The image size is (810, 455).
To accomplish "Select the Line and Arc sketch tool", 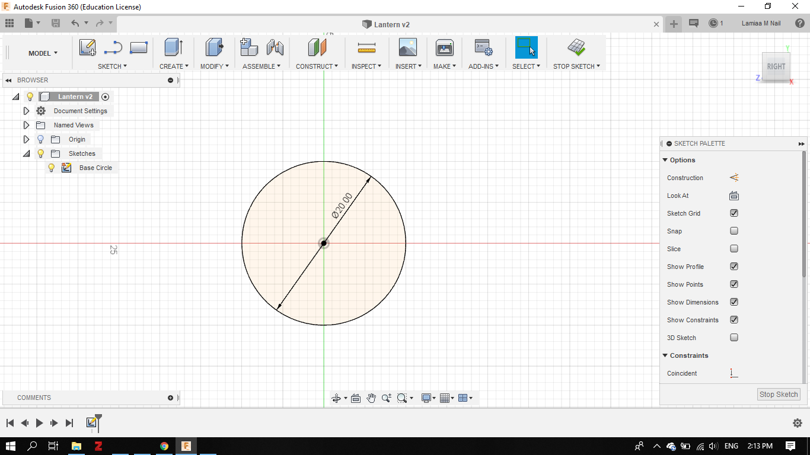I will click(x=113, y=48).
